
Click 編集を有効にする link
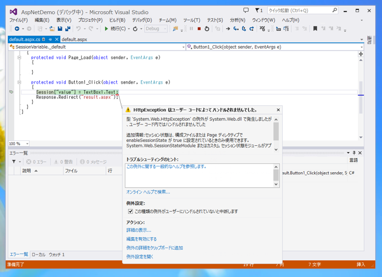[x=142, y=239]
